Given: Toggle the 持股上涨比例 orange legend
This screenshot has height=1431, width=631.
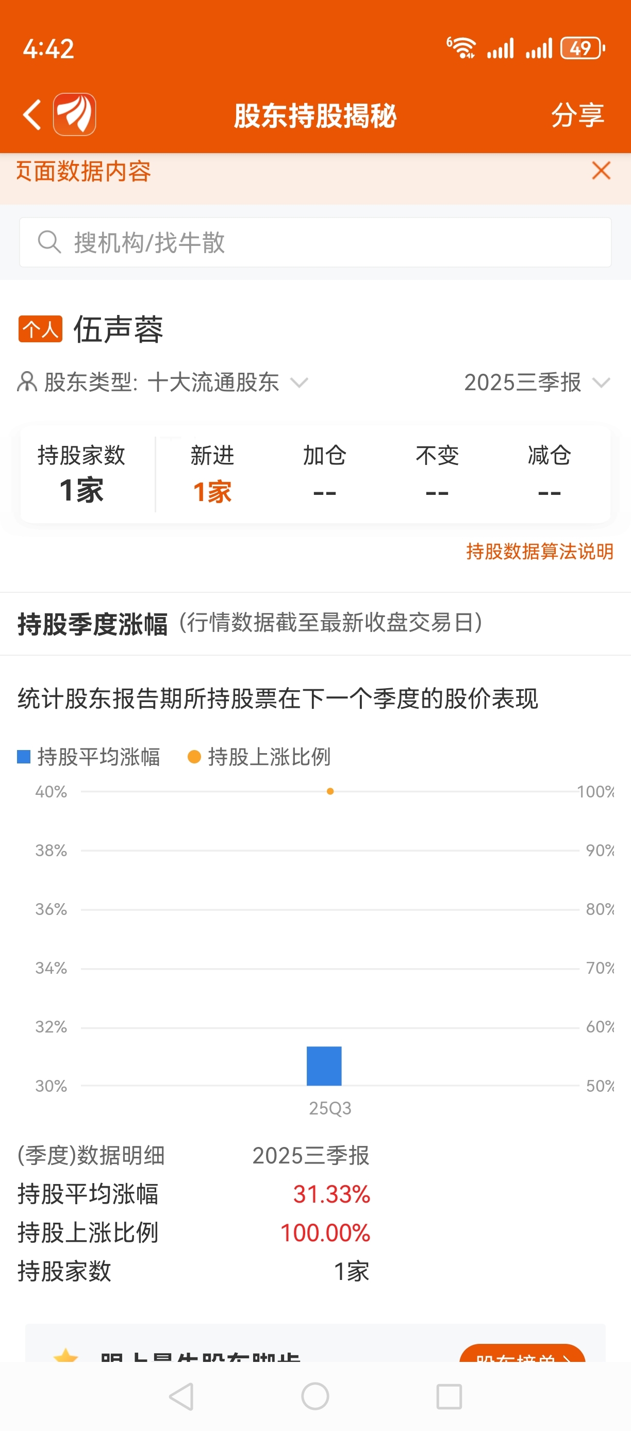Looking at the screenshot, I should (259, 757).
